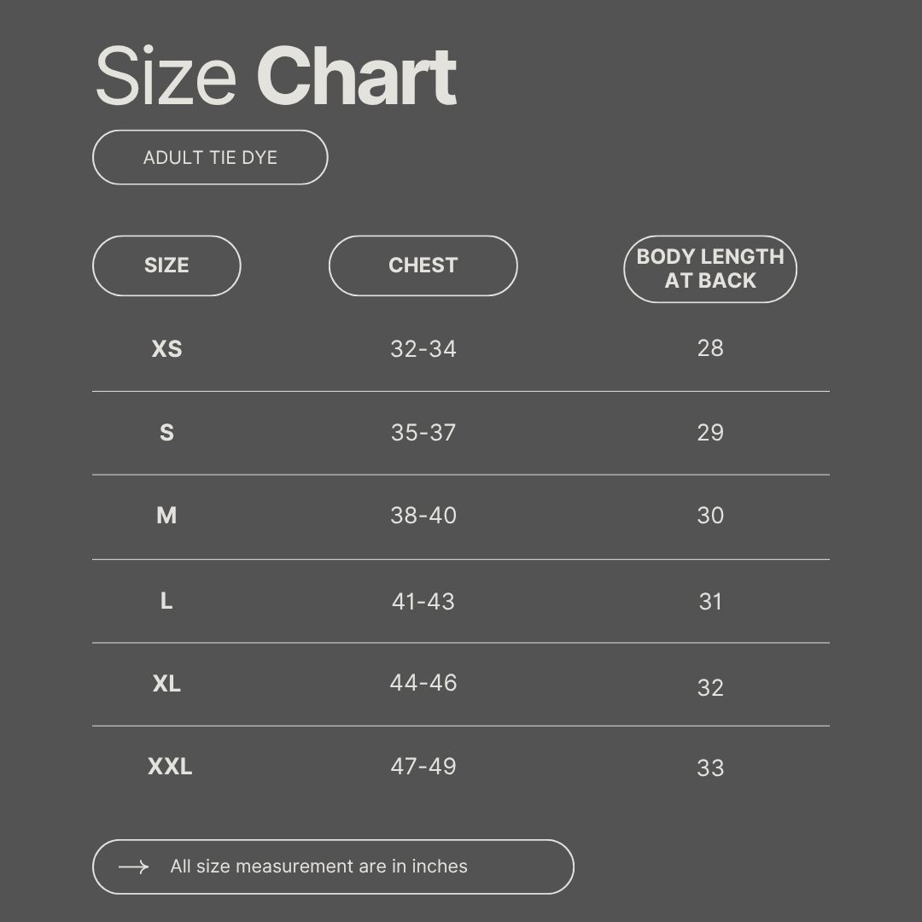Click the 47-49 chest value
The width and height of the screenshot is (922, 922).
click(x=423, y=767)
